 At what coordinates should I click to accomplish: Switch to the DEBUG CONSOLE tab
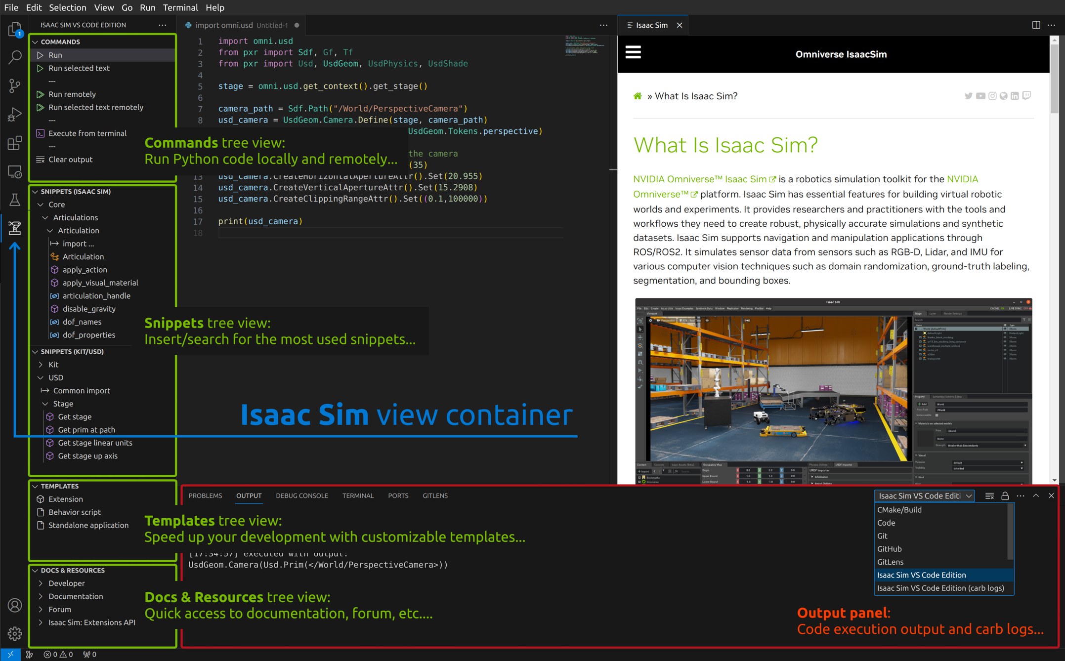pyautogui.click(x=301, y=496)
